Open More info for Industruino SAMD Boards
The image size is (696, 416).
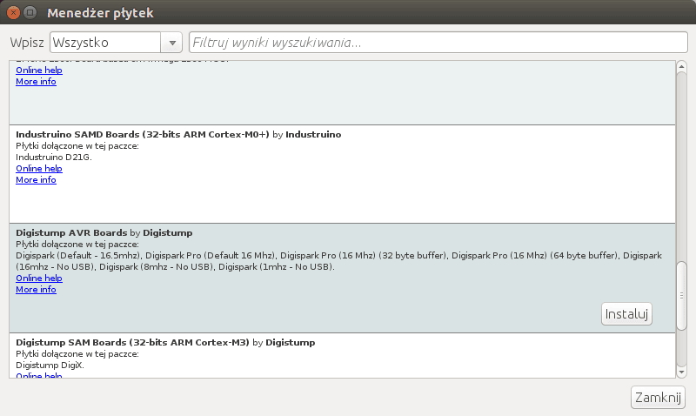36,180
